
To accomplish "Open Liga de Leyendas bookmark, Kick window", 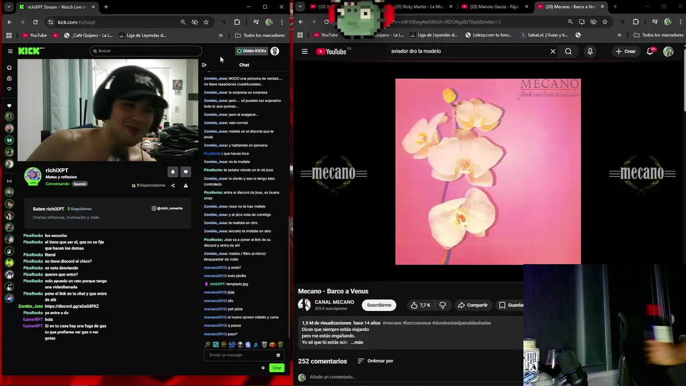I will pyautogui.click(x=143, y=35).
